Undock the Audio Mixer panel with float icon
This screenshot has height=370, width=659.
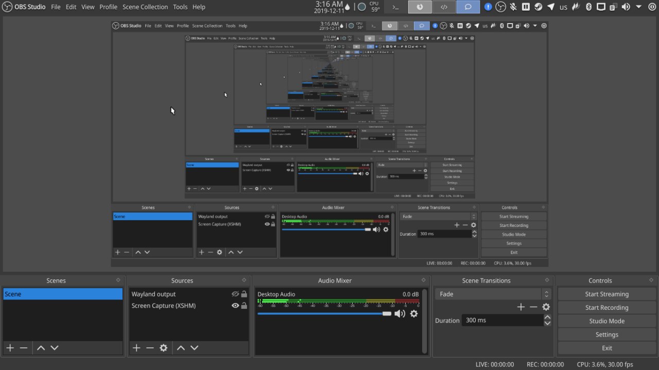point(423,280)
